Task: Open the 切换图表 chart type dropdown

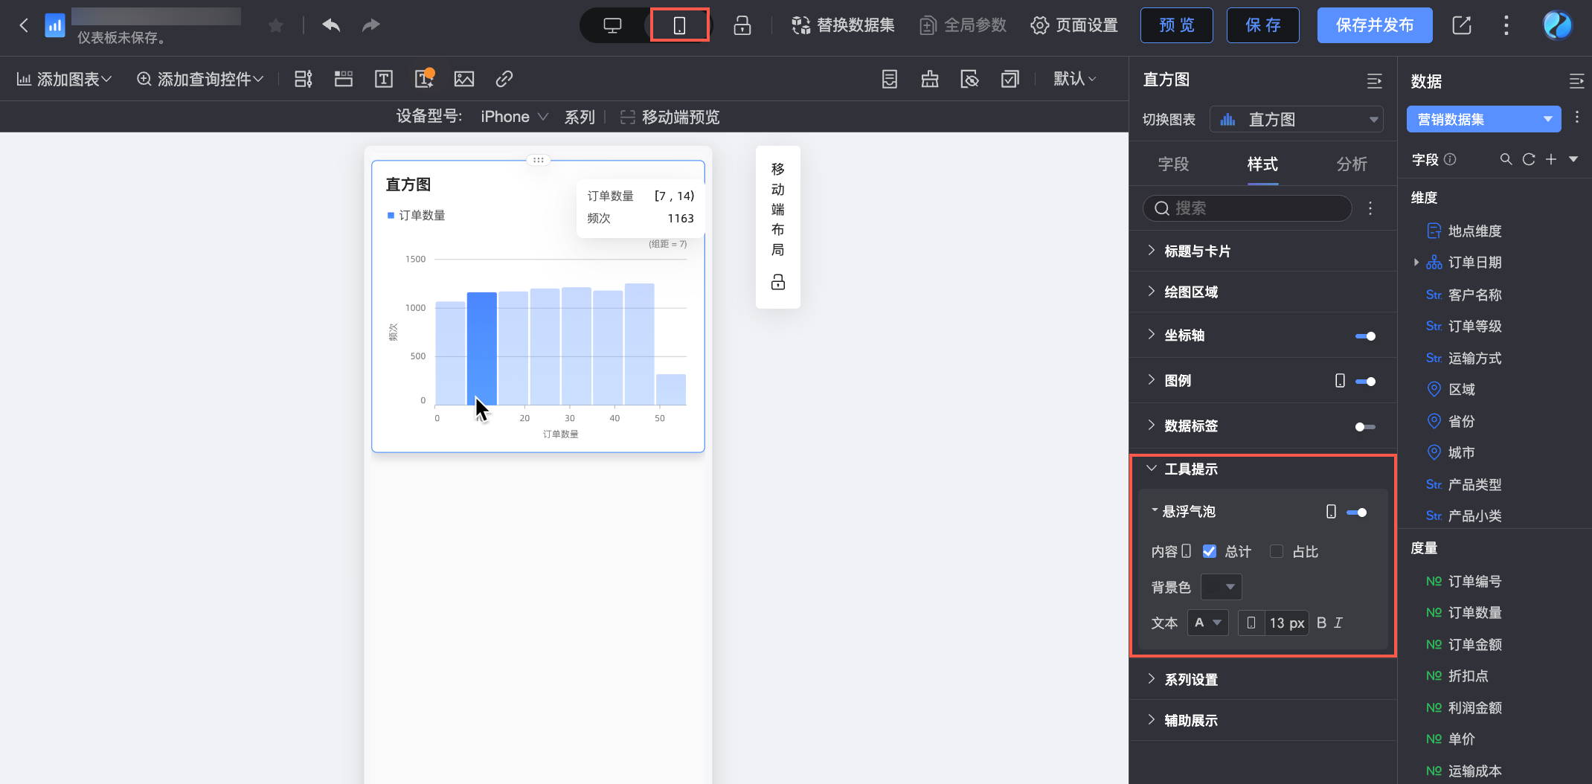Action: [x=1297, y=119]
